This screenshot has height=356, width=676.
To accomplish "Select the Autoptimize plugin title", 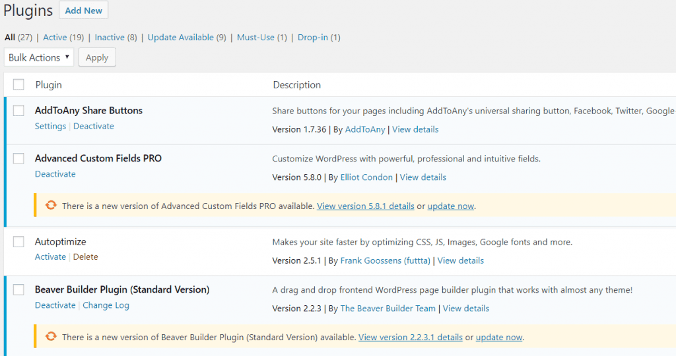I will pyautogui.click(x=60, y=241).
